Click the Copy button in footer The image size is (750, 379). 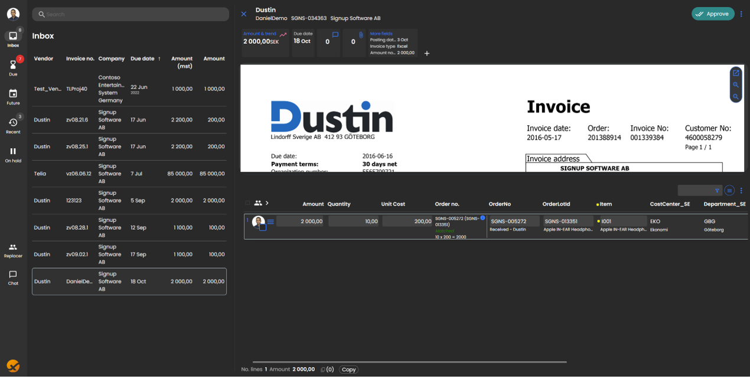348,370
